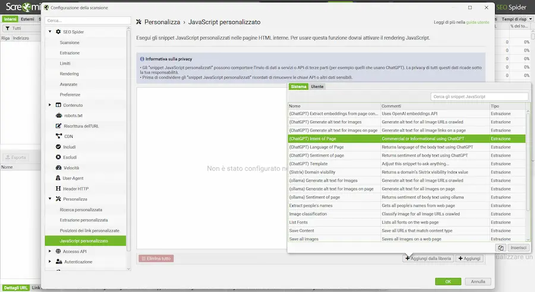
Task: Collapse the Personalizza tree node
Action: 50,199
